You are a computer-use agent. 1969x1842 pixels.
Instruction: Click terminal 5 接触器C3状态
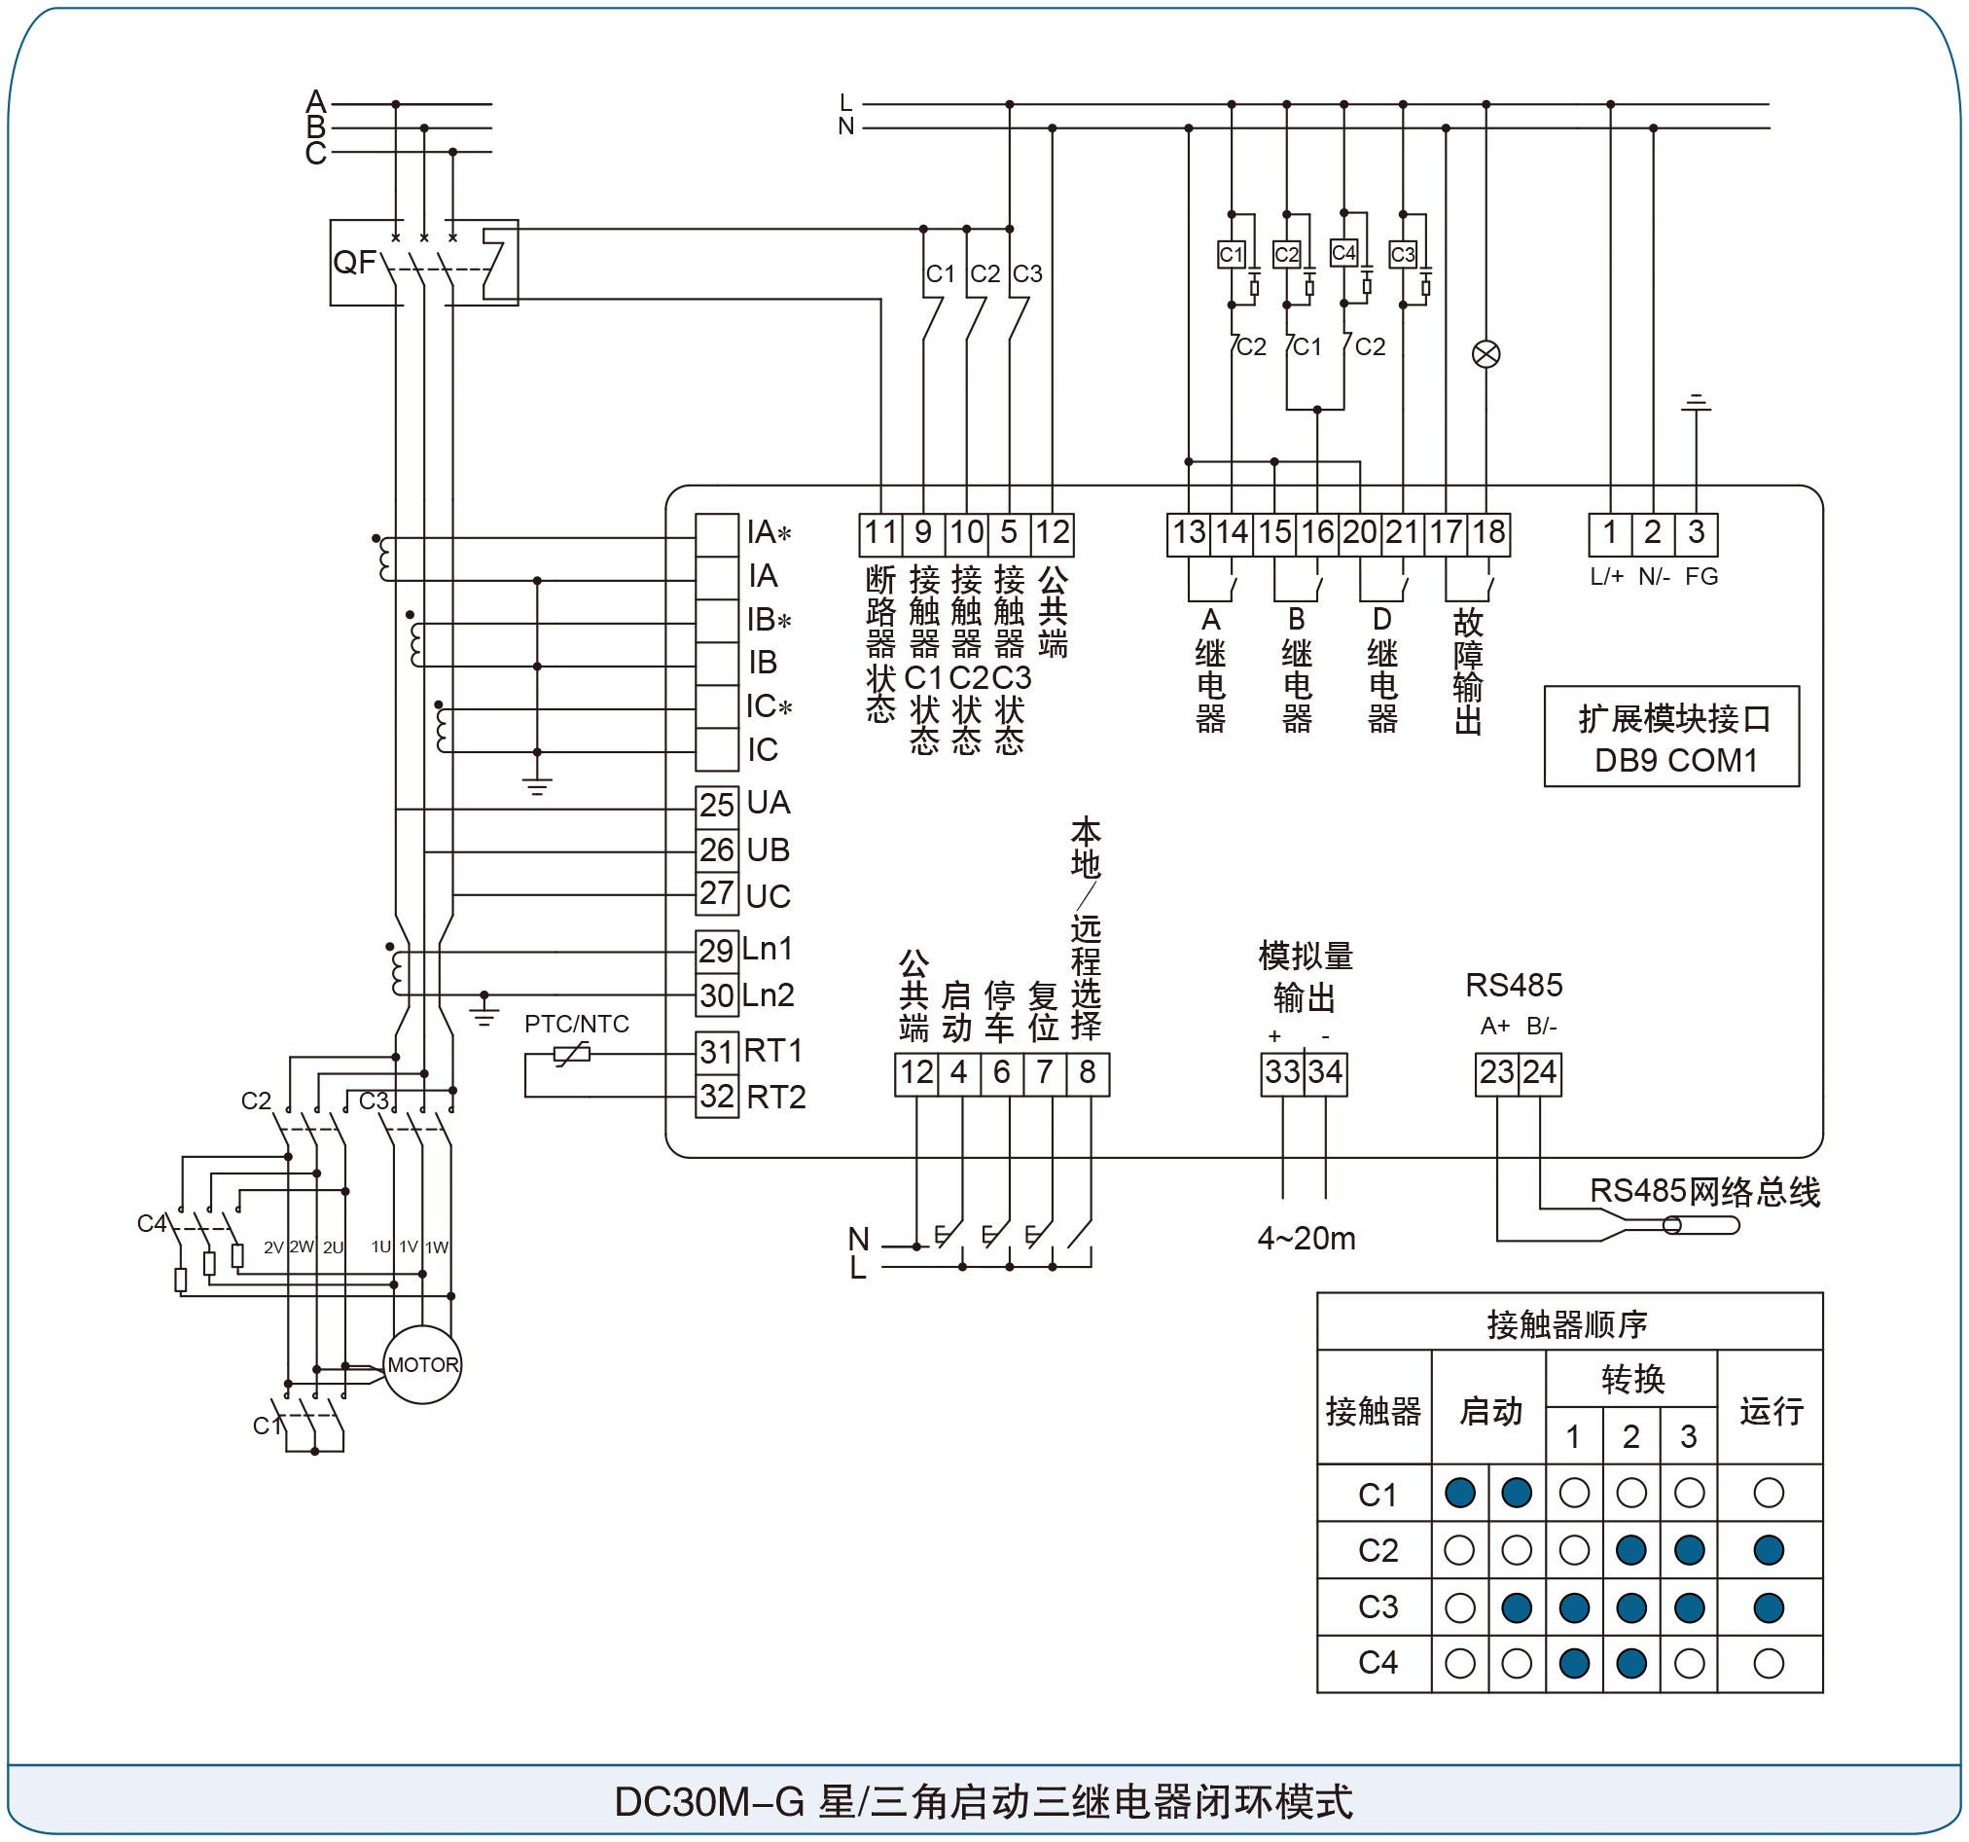tap(1009, 533)
